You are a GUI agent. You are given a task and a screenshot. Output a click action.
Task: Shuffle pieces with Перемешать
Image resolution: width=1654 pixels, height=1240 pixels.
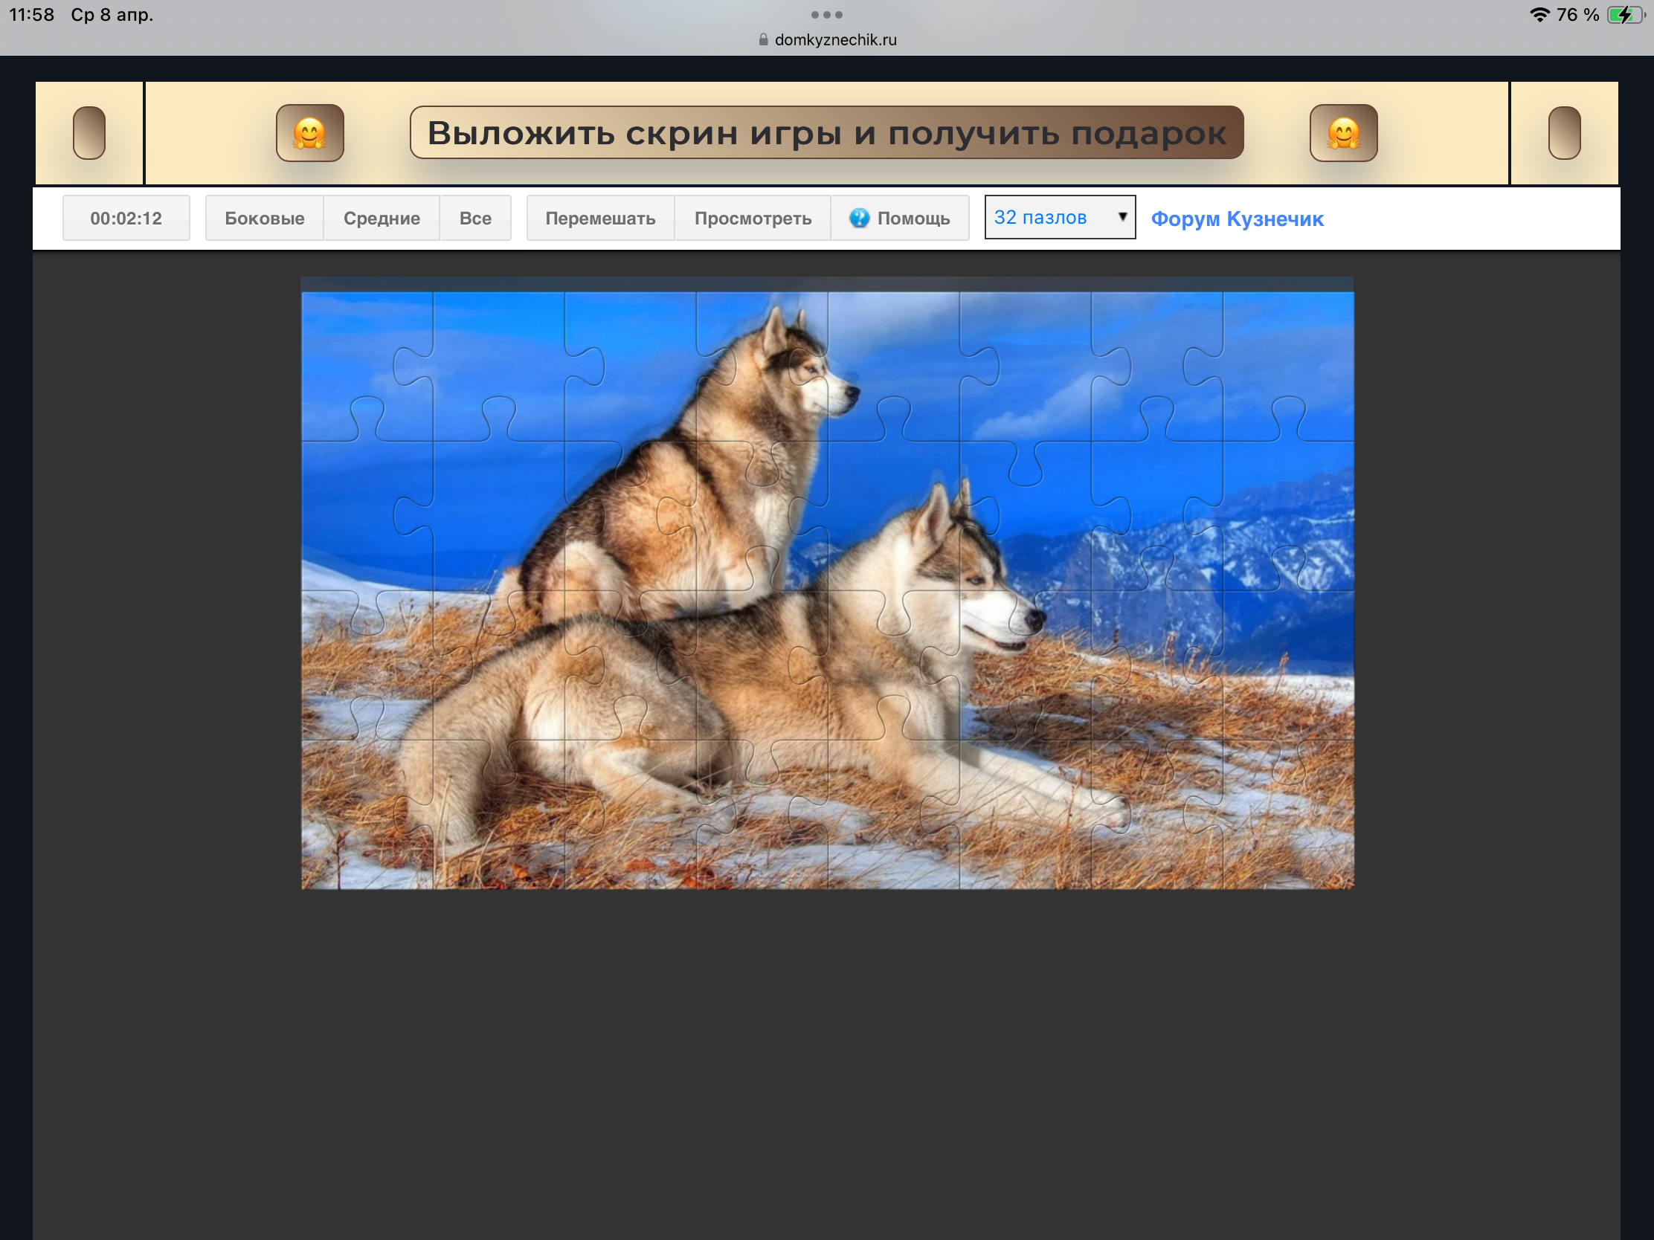pos(599,219)
